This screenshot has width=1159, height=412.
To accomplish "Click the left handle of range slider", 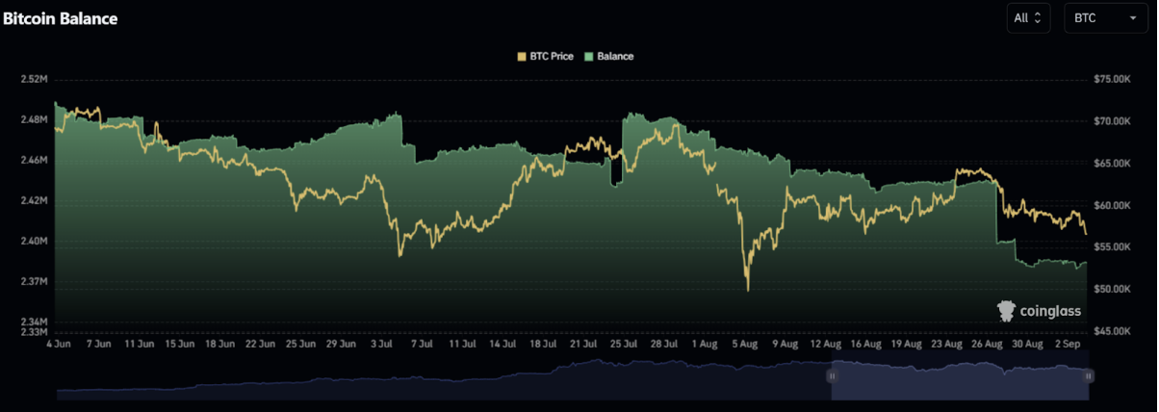I will coord(831,377).
